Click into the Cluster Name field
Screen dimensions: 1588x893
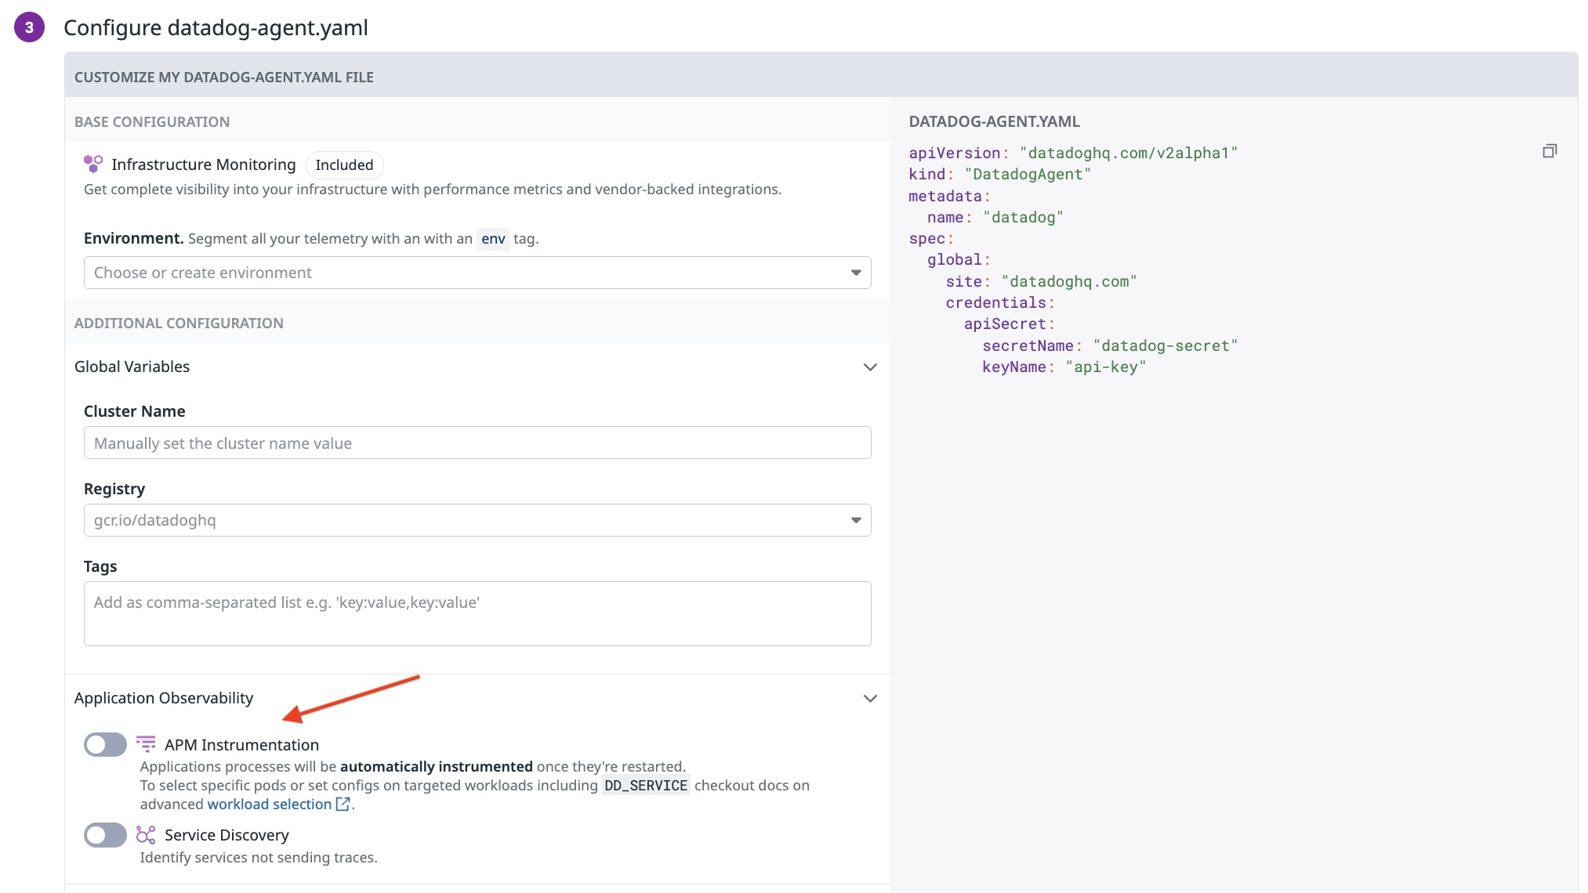coord(477,443)
